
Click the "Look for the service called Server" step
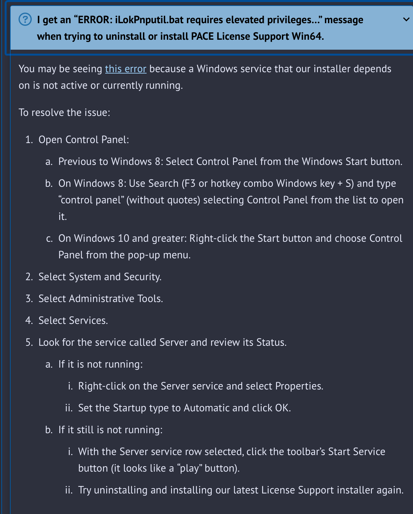(x=162, y=342)
